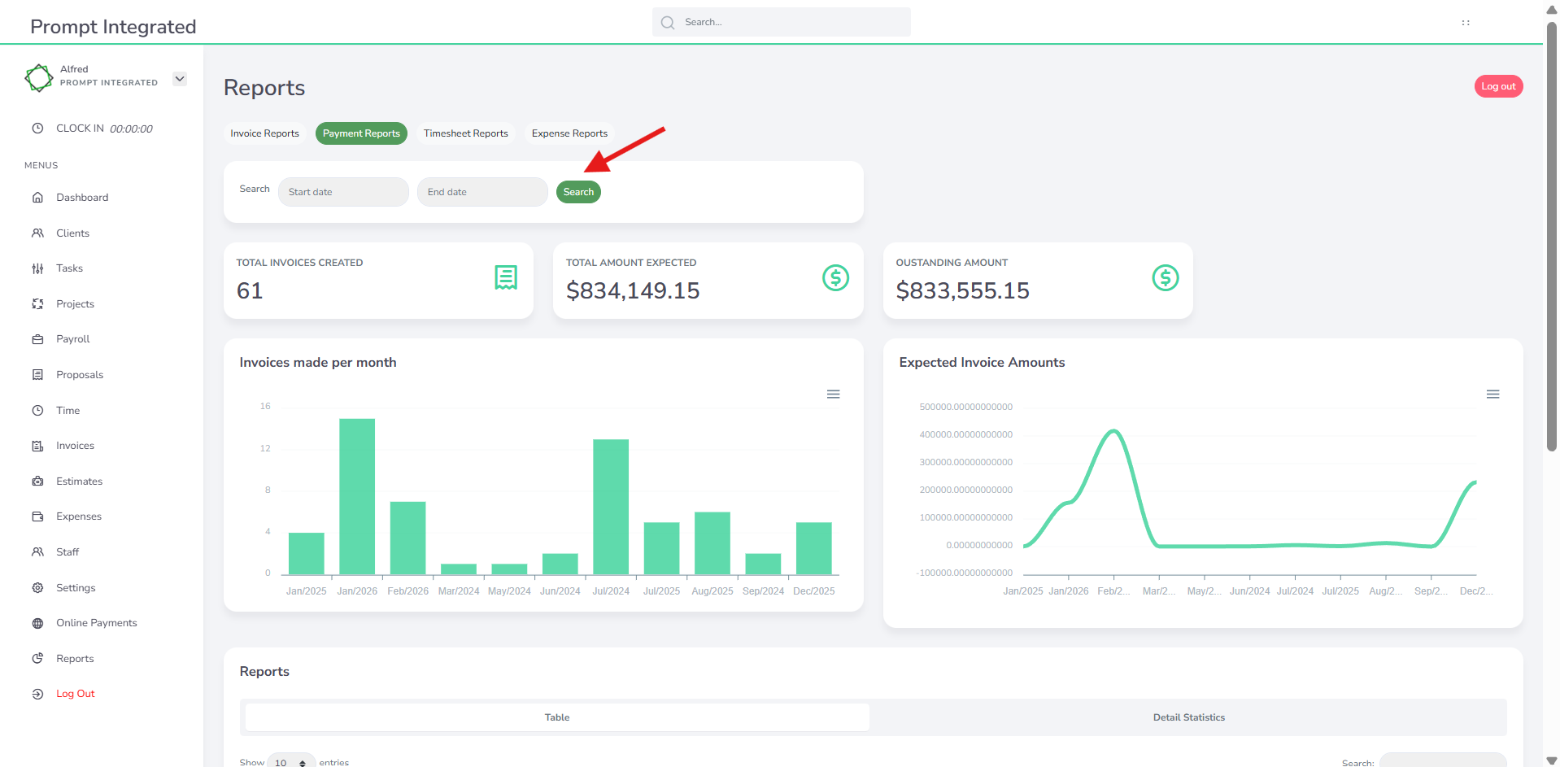1560x767 pixels.
Task: Open the show entries count selector
Action: [x=291, y=761]
